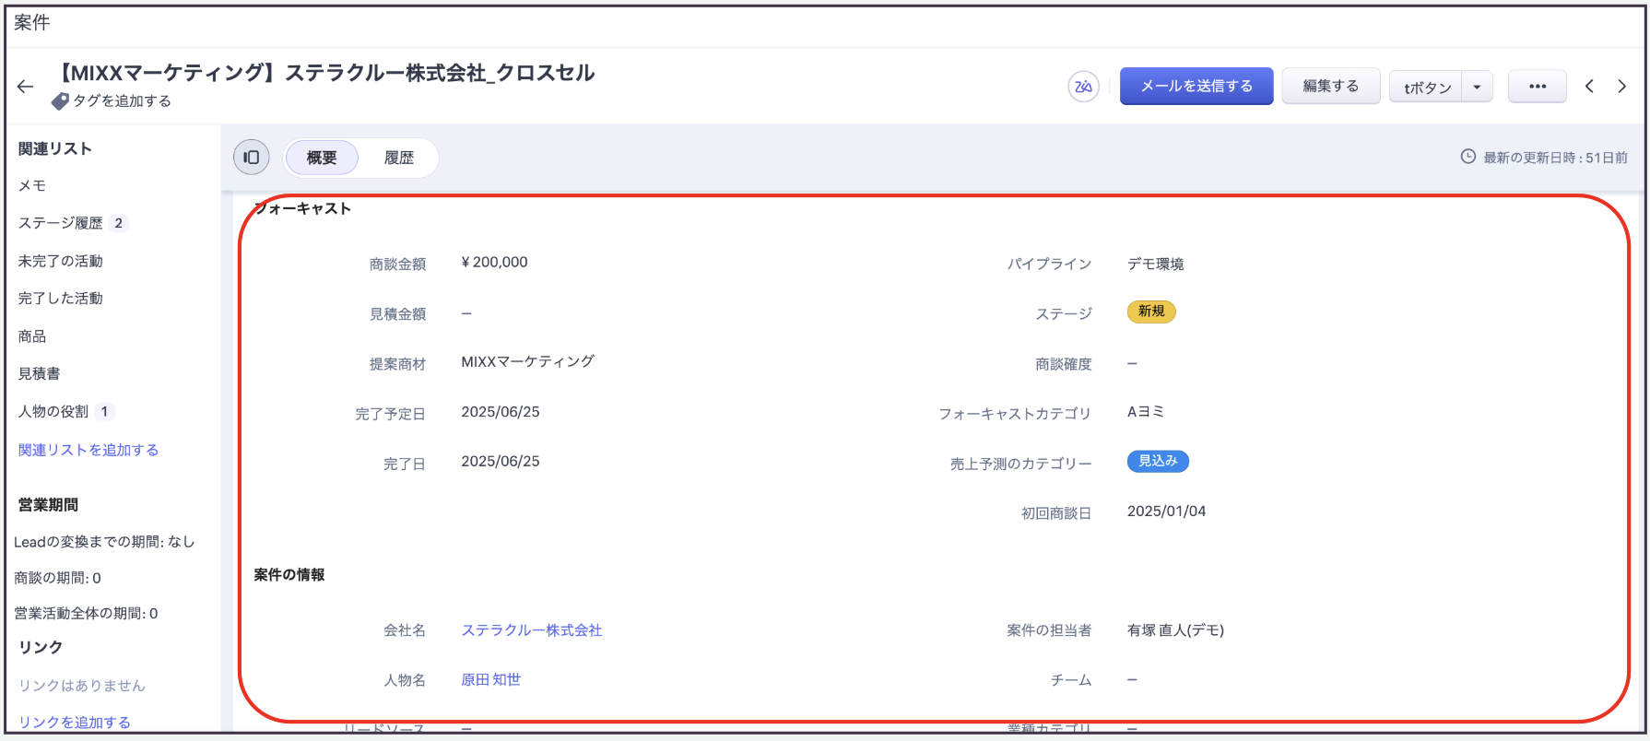The width and height of the screenshot is (1650, 741).
Task: Click the メールを送信する button
Action: pos(1196,87)
